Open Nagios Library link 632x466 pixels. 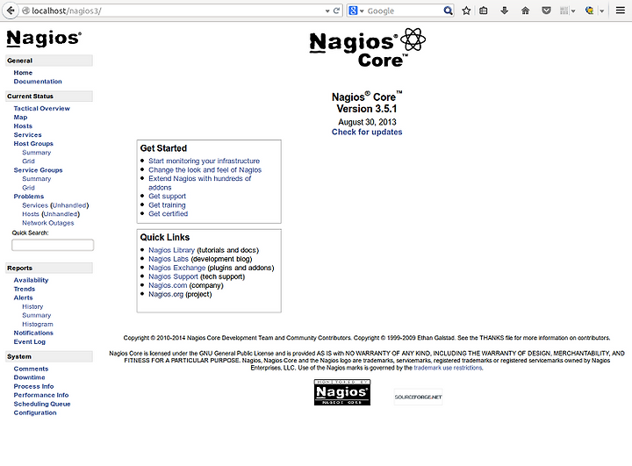[171, 250]
